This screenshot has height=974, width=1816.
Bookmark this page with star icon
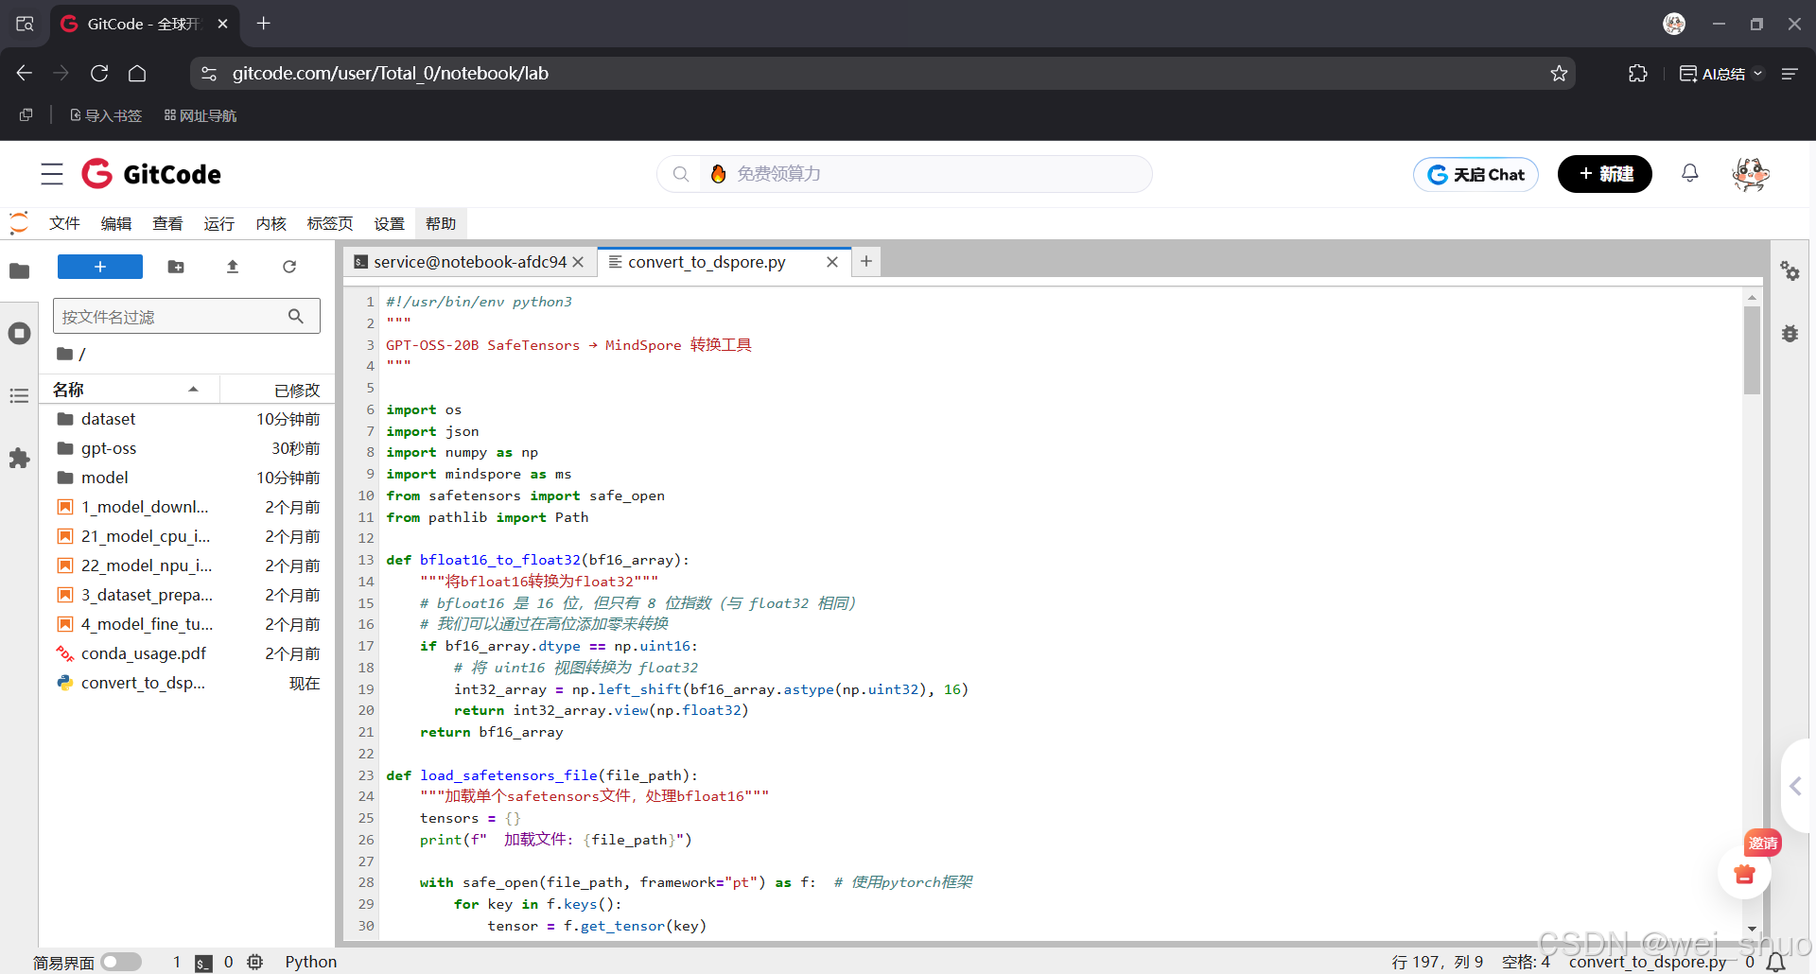pyautogui.click(x=1560, y=73)
